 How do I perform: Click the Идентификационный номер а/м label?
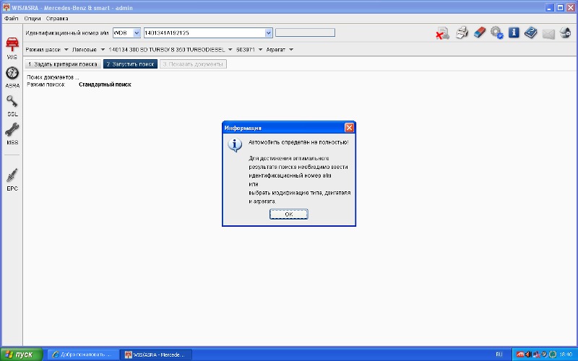[x=67, y=32]
